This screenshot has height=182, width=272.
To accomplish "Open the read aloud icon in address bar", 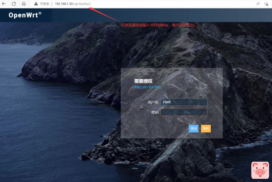I will point(258,4).
